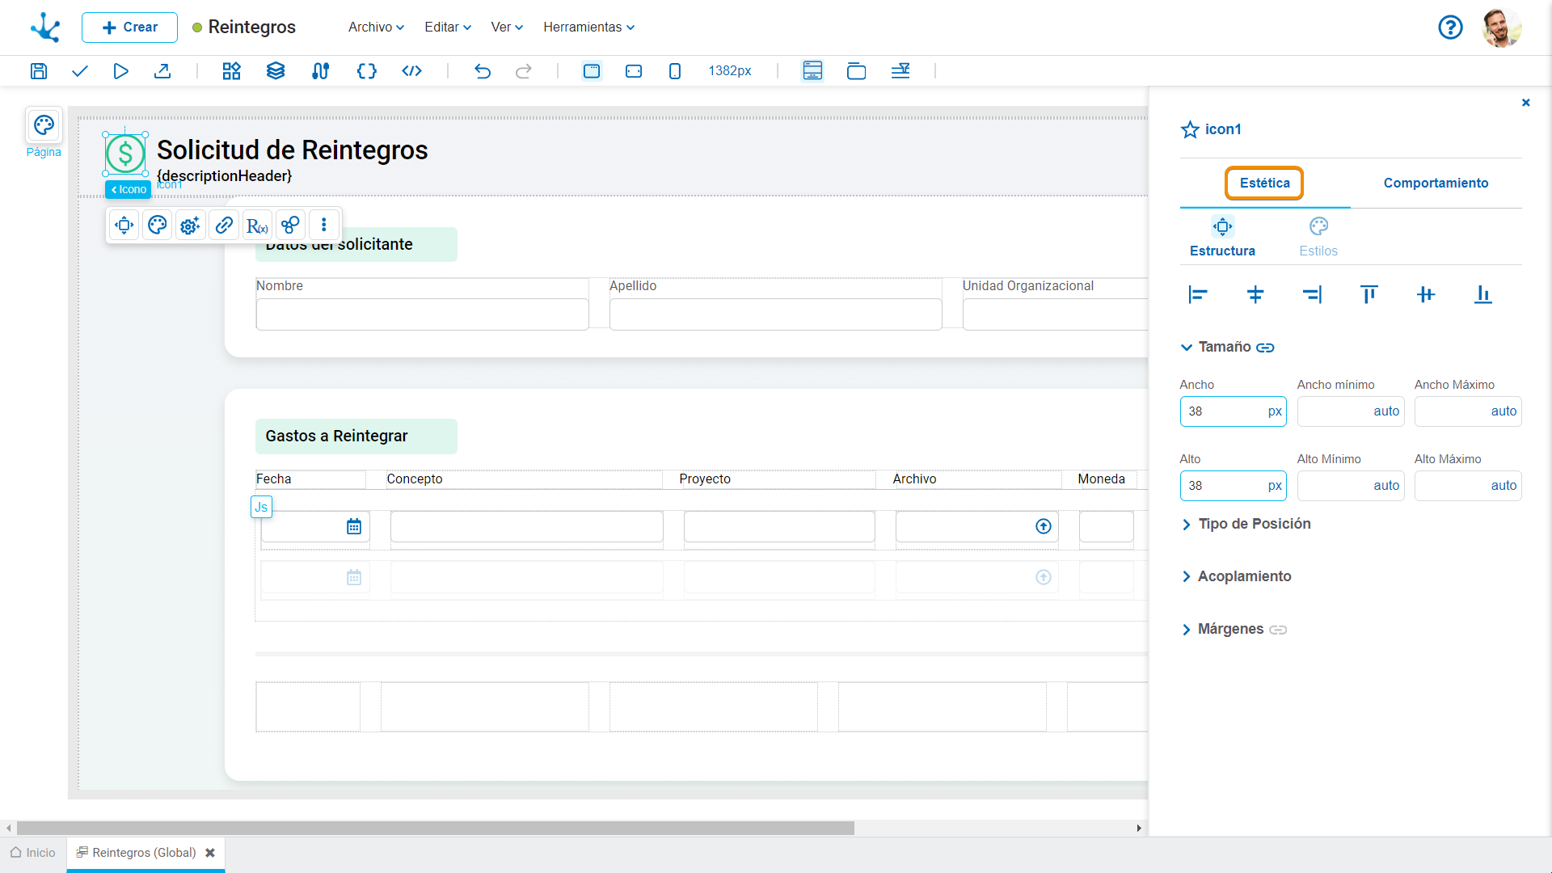Run preview with the play icon
The height and width of the screenshot is (873, 1552).
click(x=120, y=71)
